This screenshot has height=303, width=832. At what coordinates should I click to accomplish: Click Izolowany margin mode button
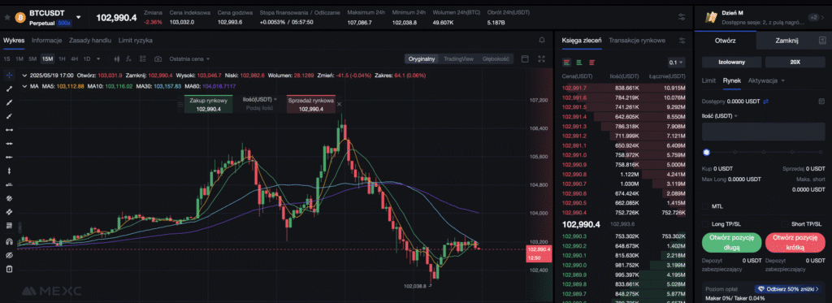[x=732, y=62]
